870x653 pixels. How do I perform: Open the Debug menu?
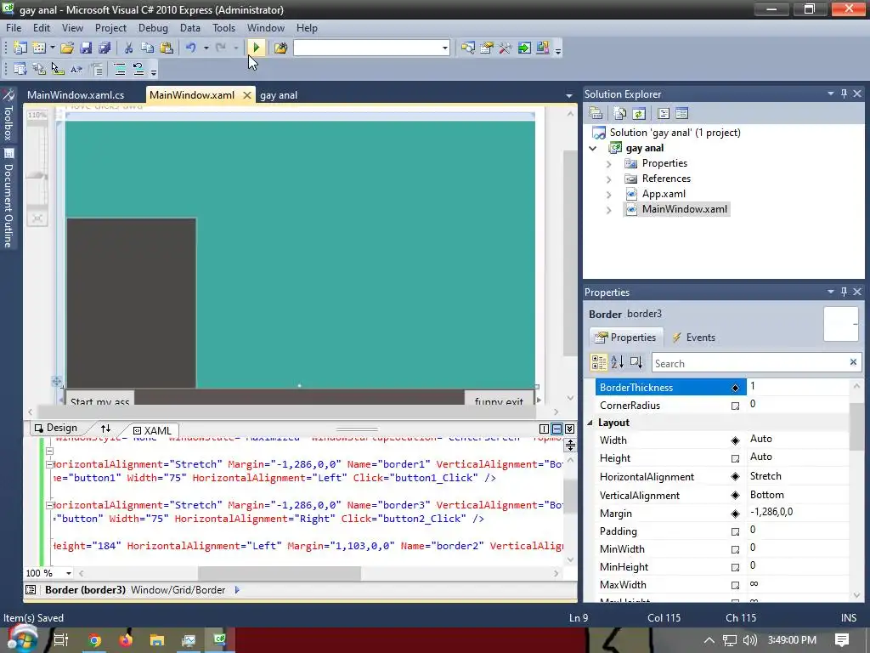click(153, 28)
